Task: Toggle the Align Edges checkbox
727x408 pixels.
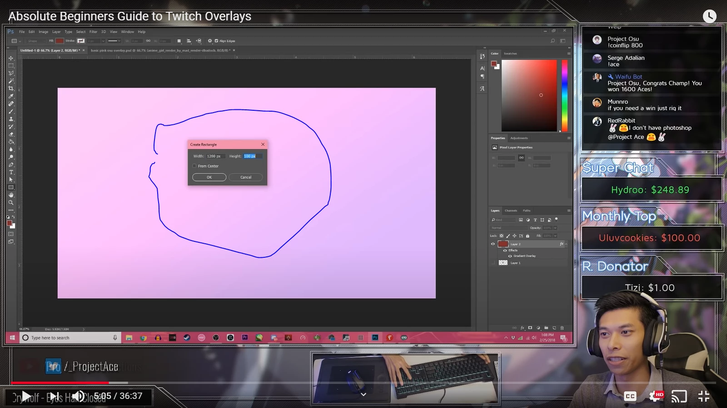Action: 216,41
